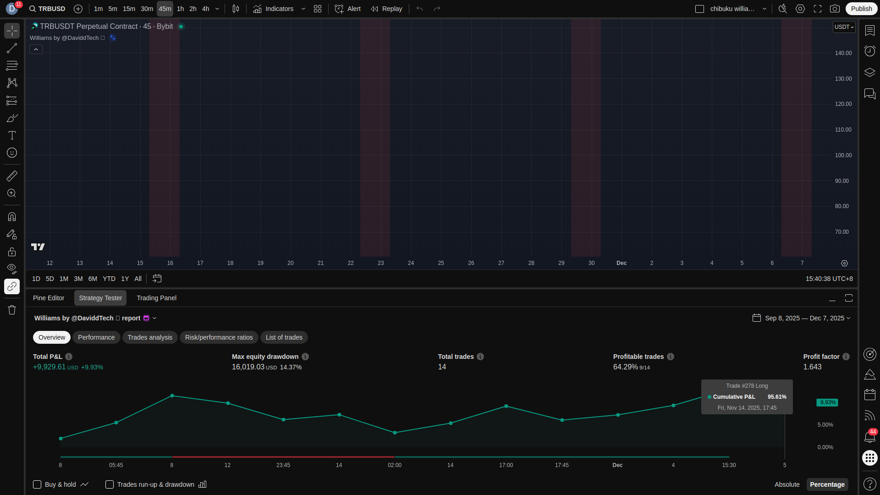Open the candlestick chart style selector
Viewport: 880px width, 495px height.
tap(236, 9)
